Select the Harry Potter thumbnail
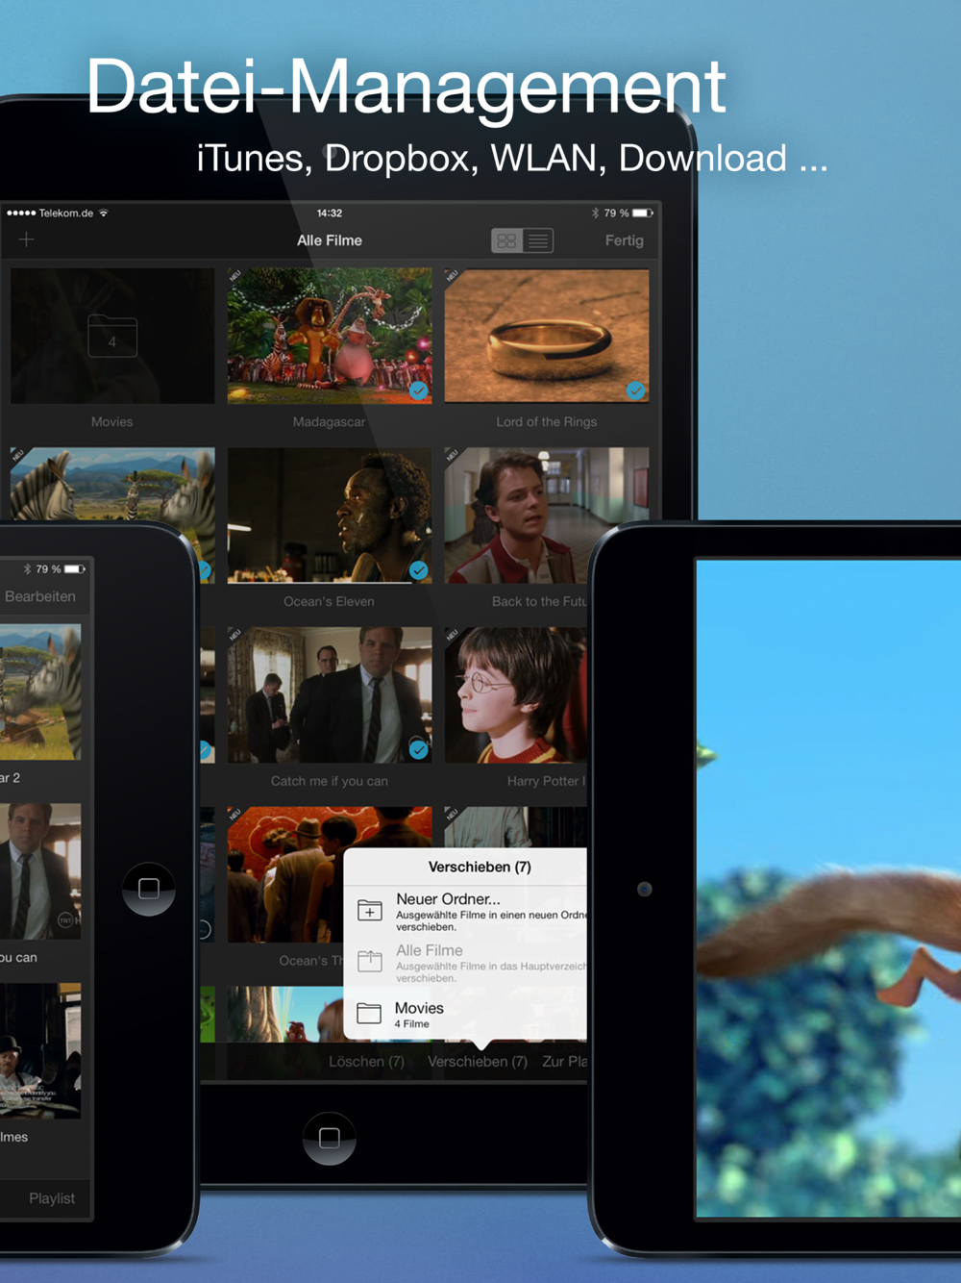Image resolution: width=961 pixels, height=1283 pixels. pyautogui.click(x=516, y=695)
